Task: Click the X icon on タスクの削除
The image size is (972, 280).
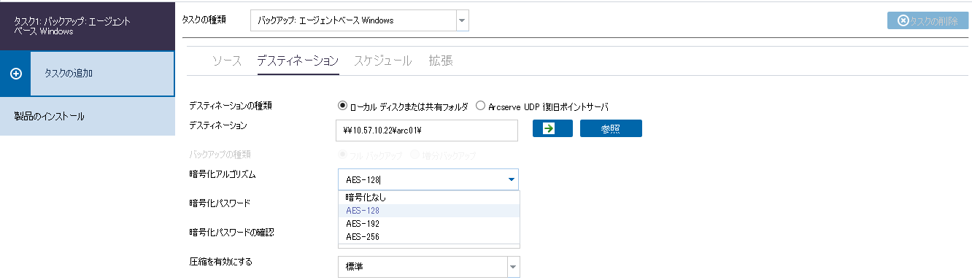Action: (x=903, y=20)
